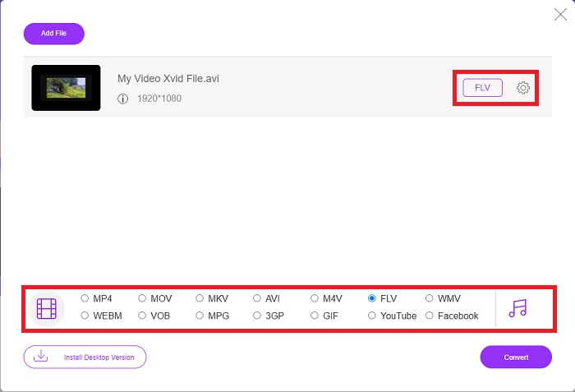Choose MOV as output format

click(x=142, y=298)
